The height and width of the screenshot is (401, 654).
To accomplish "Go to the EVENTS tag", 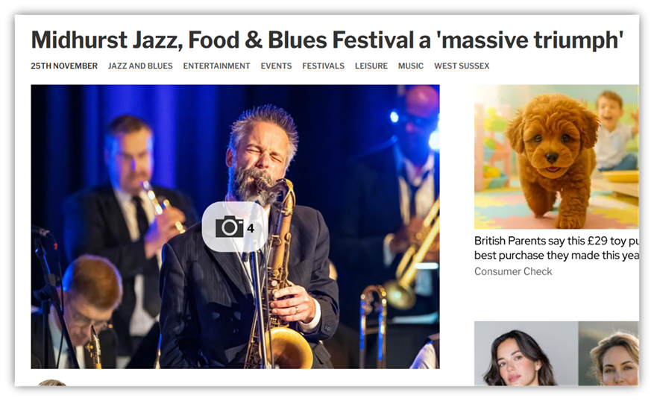I will pyautogui.click(x=276, y=66).
